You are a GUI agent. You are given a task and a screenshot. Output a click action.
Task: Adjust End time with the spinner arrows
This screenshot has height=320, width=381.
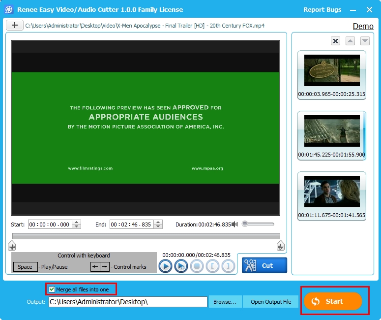(x=158, y=224)
